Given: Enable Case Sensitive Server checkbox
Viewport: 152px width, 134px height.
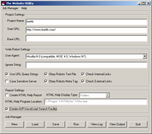Looking at the screenshot, I should click(x=7, y=81).
